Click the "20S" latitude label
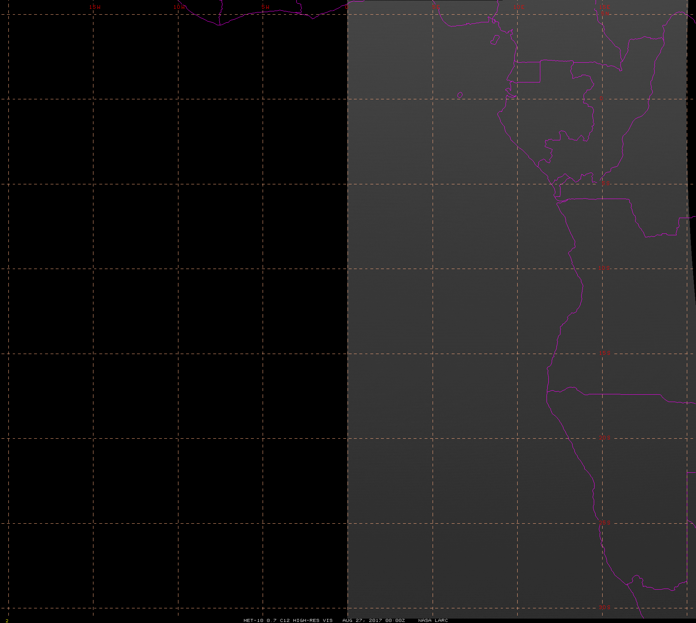The width and height of the screenshot is (696, 623). tap(605, 438)
